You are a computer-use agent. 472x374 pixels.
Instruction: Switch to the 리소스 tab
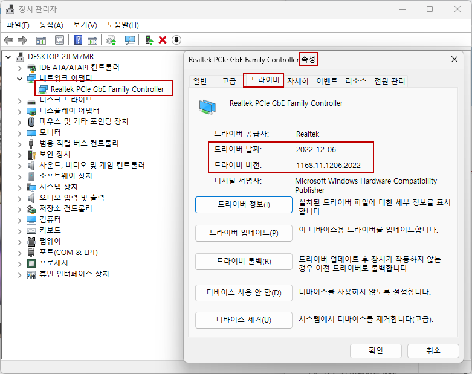356,81
